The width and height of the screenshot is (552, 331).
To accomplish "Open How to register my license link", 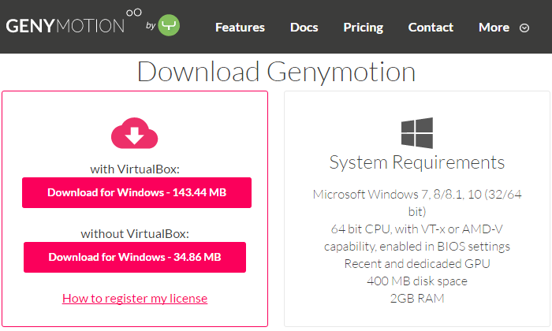I will click(x=135, y=298).
